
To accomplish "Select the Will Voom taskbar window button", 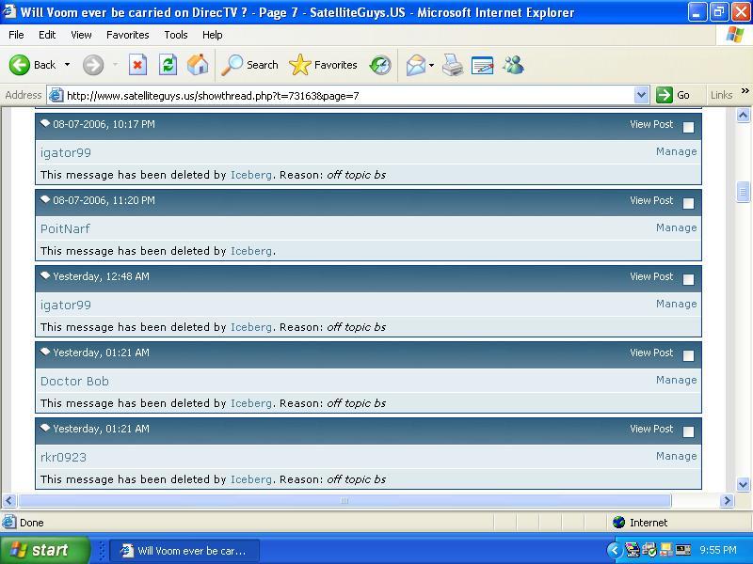I will click(x=184, y=551).
